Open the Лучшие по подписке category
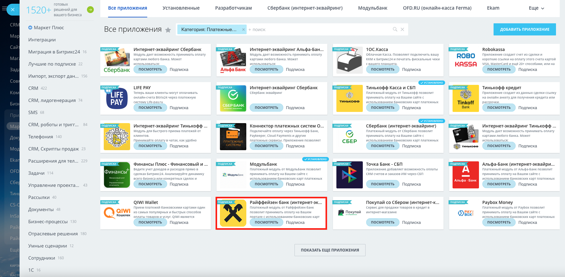 [x=52, y=64]
